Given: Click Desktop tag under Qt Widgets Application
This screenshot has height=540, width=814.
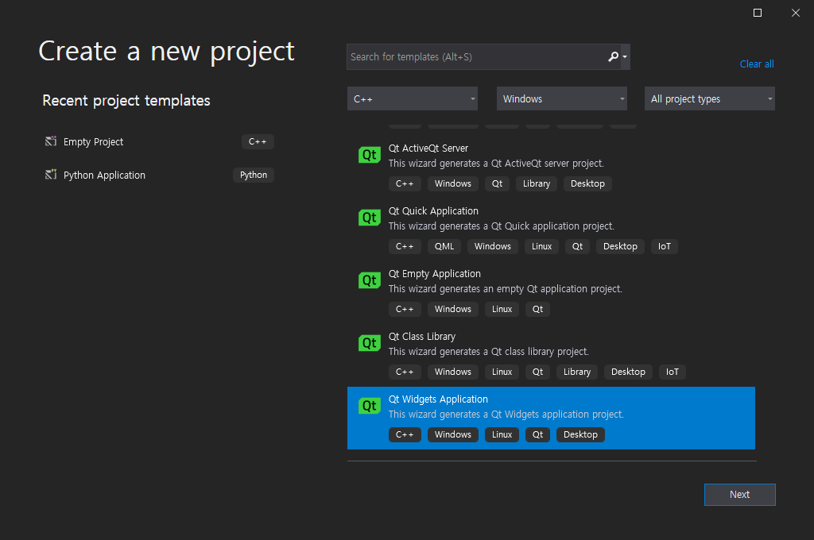Looking at the screenshot, I should 580,434.
